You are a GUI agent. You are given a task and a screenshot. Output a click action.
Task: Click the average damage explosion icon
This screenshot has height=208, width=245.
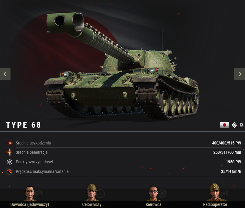[10, 143]
